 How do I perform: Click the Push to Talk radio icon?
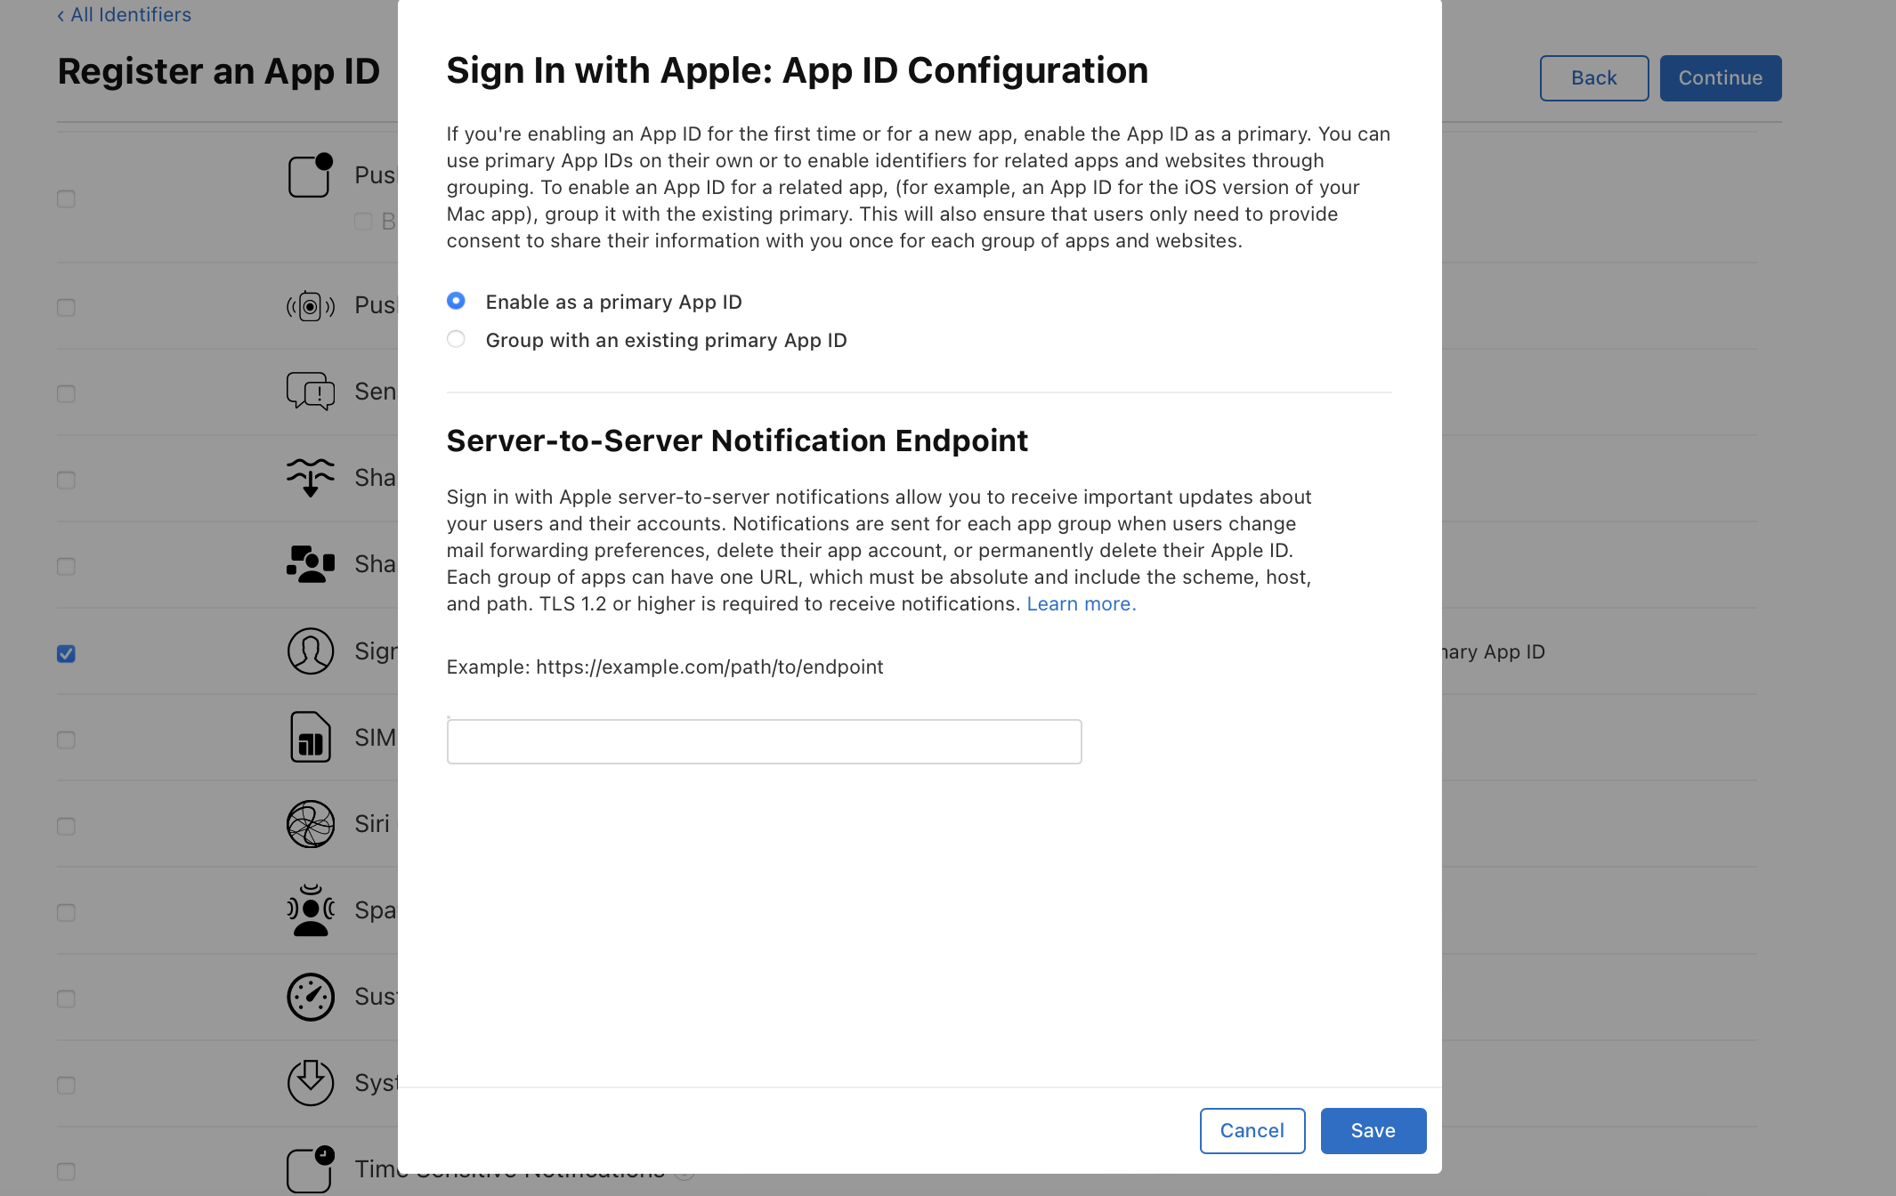[310, 306]
